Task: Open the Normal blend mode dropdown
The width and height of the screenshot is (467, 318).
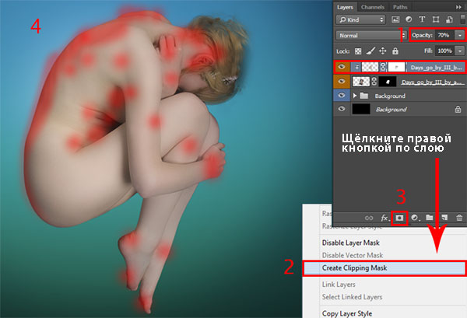Action: 370,35
